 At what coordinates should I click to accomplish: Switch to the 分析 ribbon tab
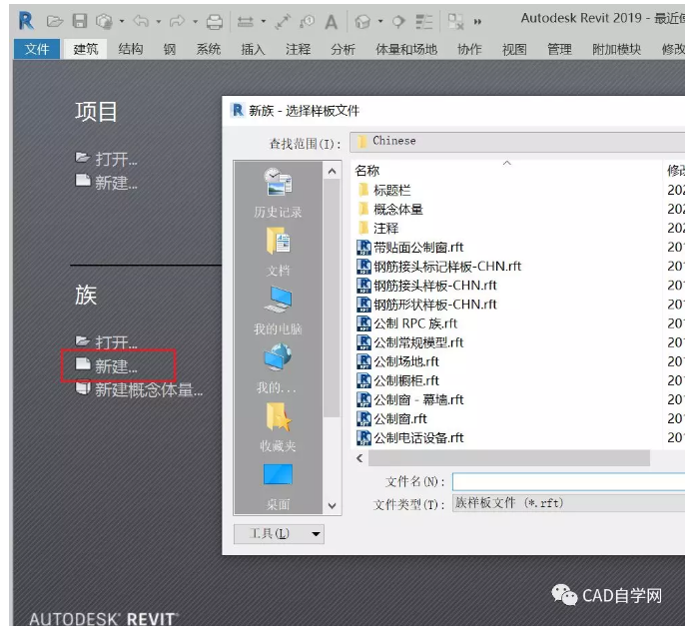pyautogui.click(x=343, y=49)
